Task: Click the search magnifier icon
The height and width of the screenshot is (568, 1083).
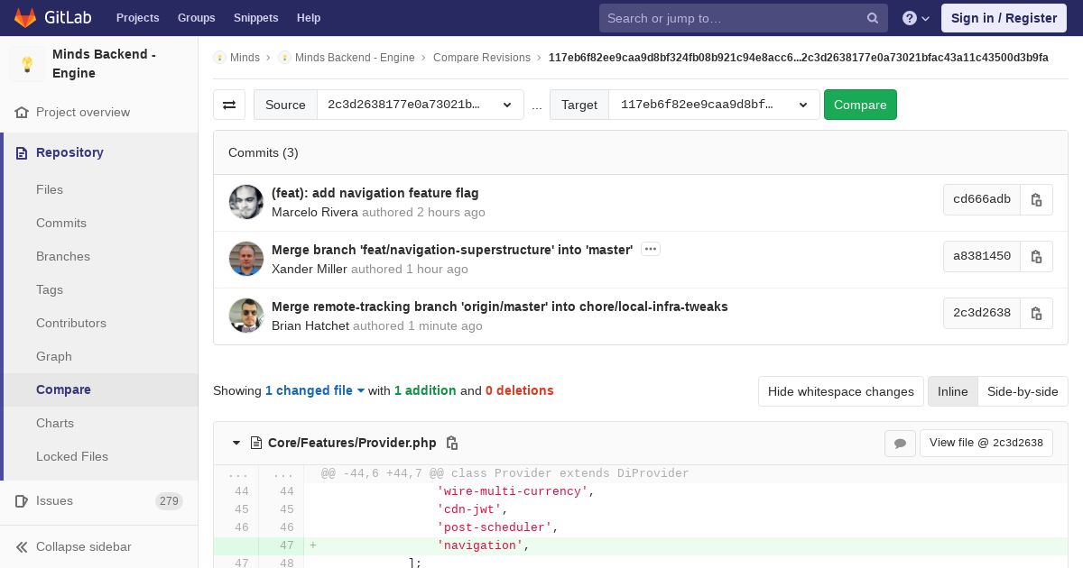Action: 873,18
